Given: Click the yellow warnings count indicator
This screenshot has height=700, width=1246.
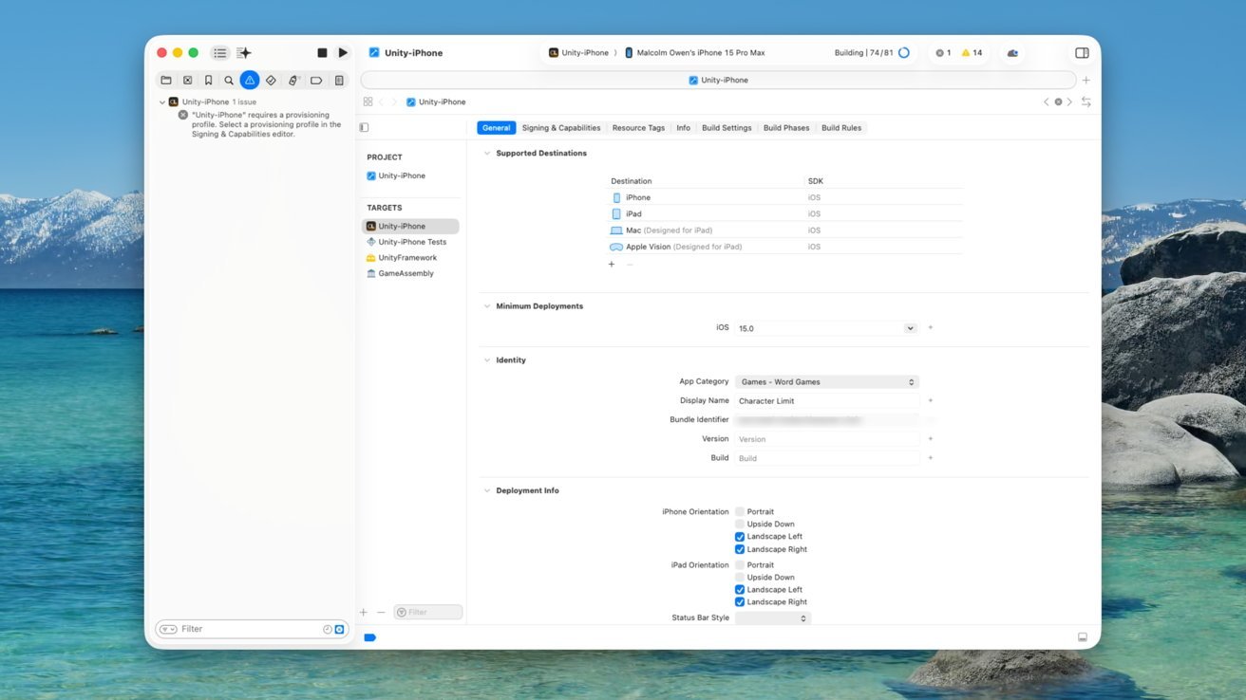Looking at the screenshot, I should (972, 53).
